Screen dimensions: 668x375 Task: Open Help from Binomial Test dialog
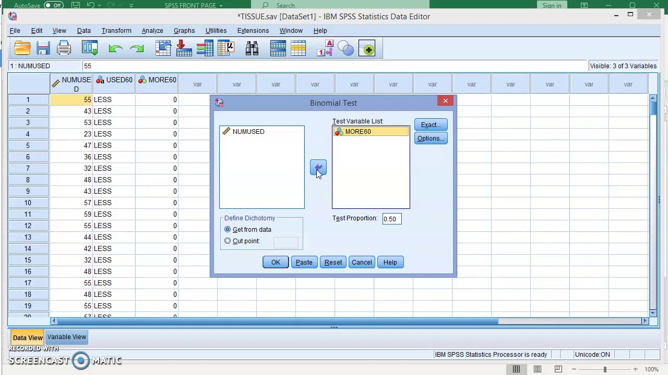[x=390, y=262]
